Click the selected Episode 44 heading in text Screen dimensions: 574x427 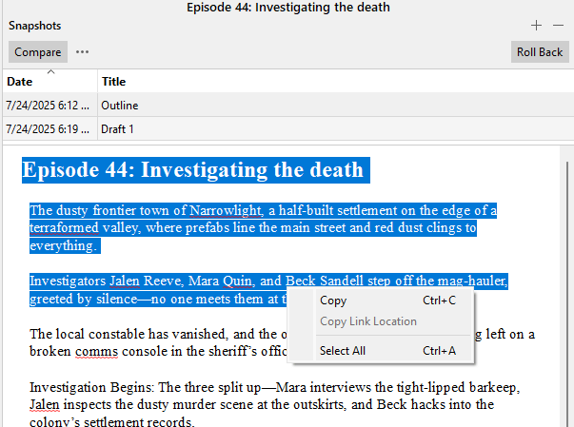pos(192,170)
